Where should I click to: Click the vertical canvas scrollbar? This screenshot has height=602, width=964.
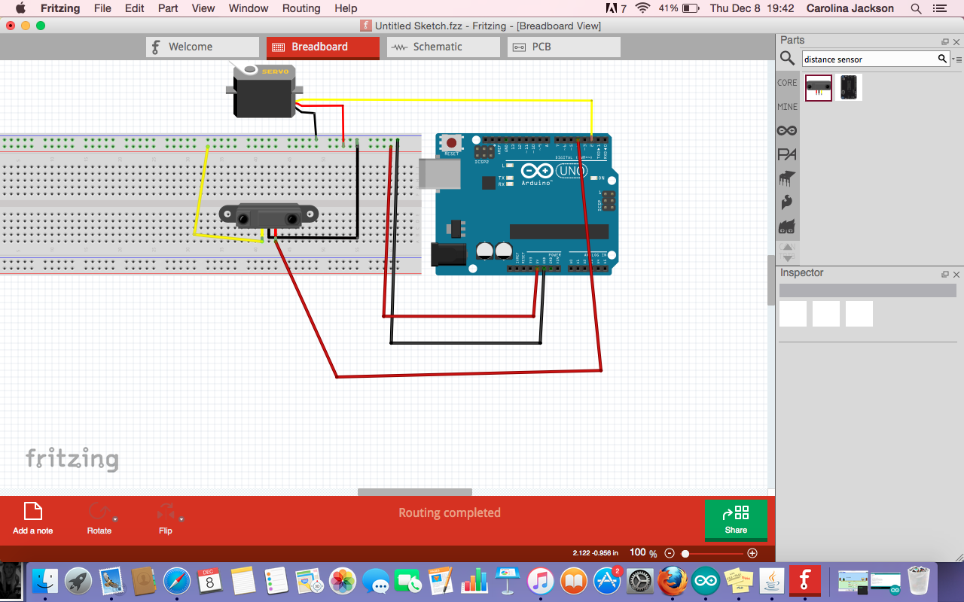coord(770,280)
